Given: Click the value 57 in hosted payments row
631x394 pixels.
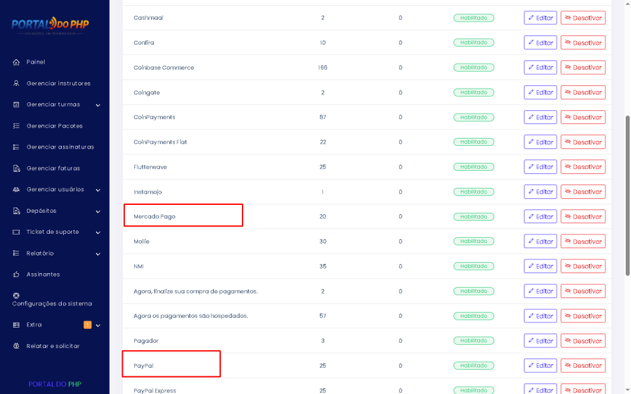Looking at the screenshot, I should [323, 316].
